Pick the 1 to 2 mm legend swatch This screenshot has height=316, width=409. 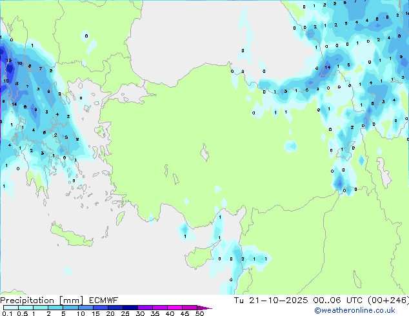[x=41, y=308]
